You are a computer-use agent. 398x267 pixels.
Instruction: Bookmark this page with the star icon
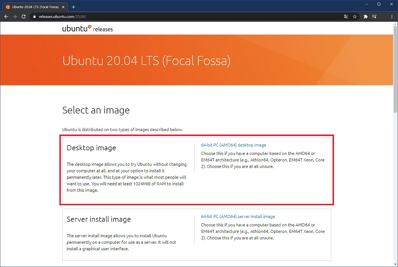click(355, 17)
